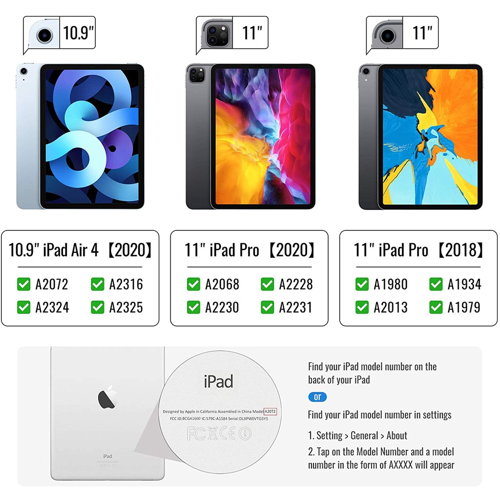This screenshot has width=500, height=500.
Task: Click the 2018 iPad Pro orange-blue wallpaper image
Action: (x=420, y=136)
